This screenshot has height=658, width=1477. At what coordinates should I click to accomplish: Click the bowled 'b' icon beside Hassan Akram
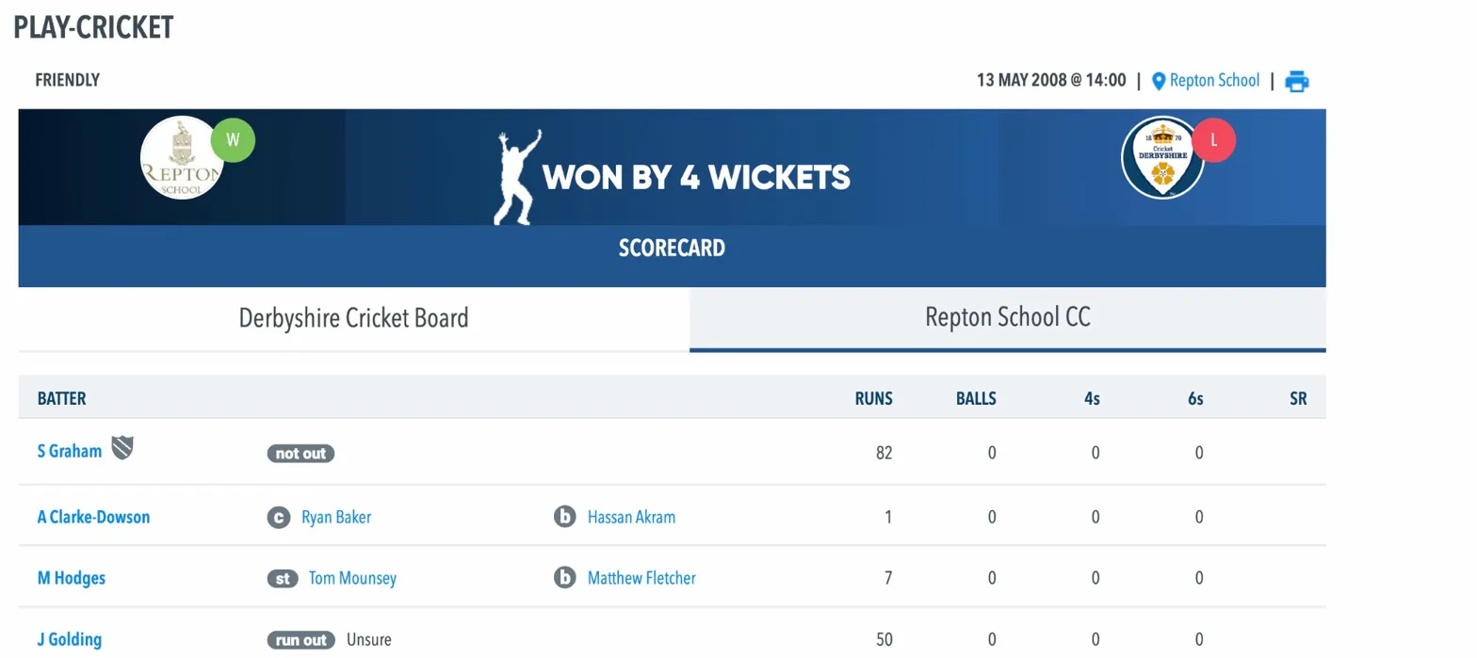coord(563,517)
